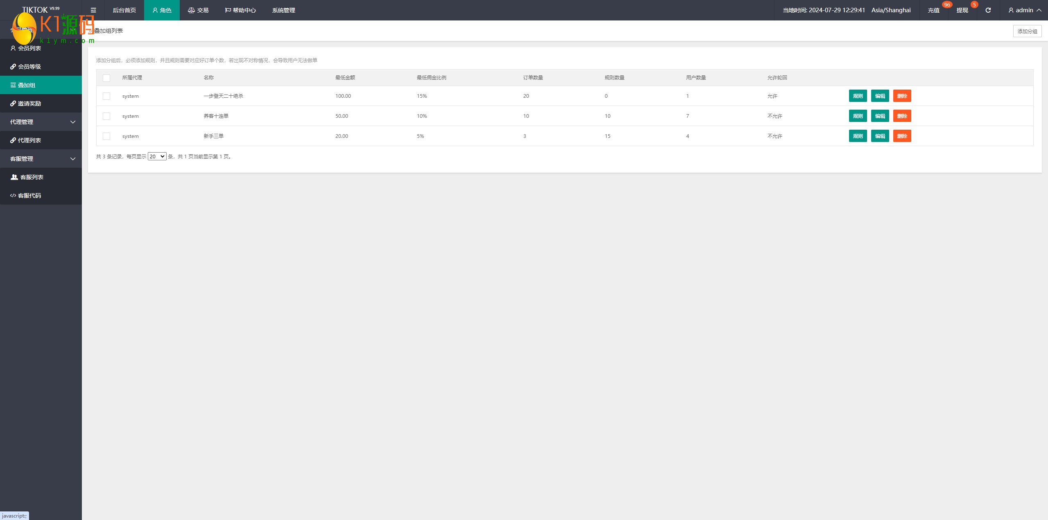The width and height of the screenshot is (1048, 520).
Task: Click the refresh icon in top bar
Action: (x=988, y=10)
